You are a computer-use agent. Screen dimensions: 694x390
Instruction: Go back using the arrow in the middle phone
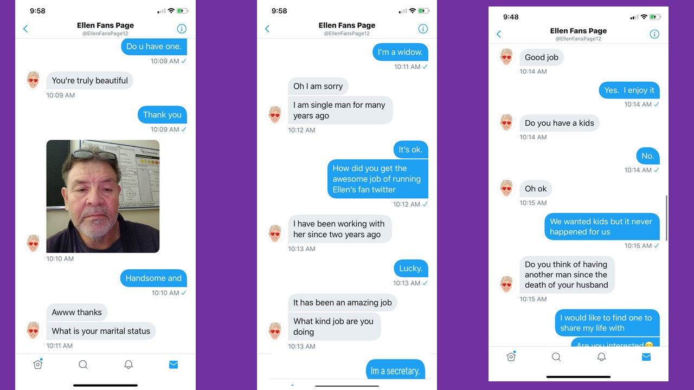[267, 29]
